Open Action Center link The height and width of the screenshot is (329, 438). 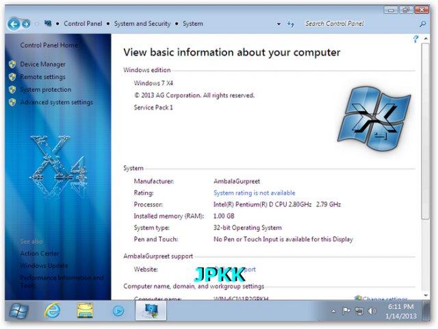click(40, 254)
